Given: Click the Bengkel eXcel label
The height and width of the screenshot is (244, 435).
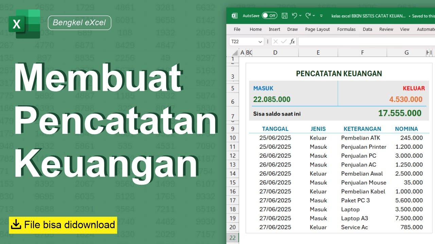Looking at the screenshot, I should (x=80, y=23).
